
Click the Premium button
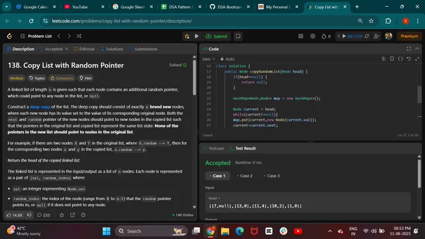[x=409, y=36]
